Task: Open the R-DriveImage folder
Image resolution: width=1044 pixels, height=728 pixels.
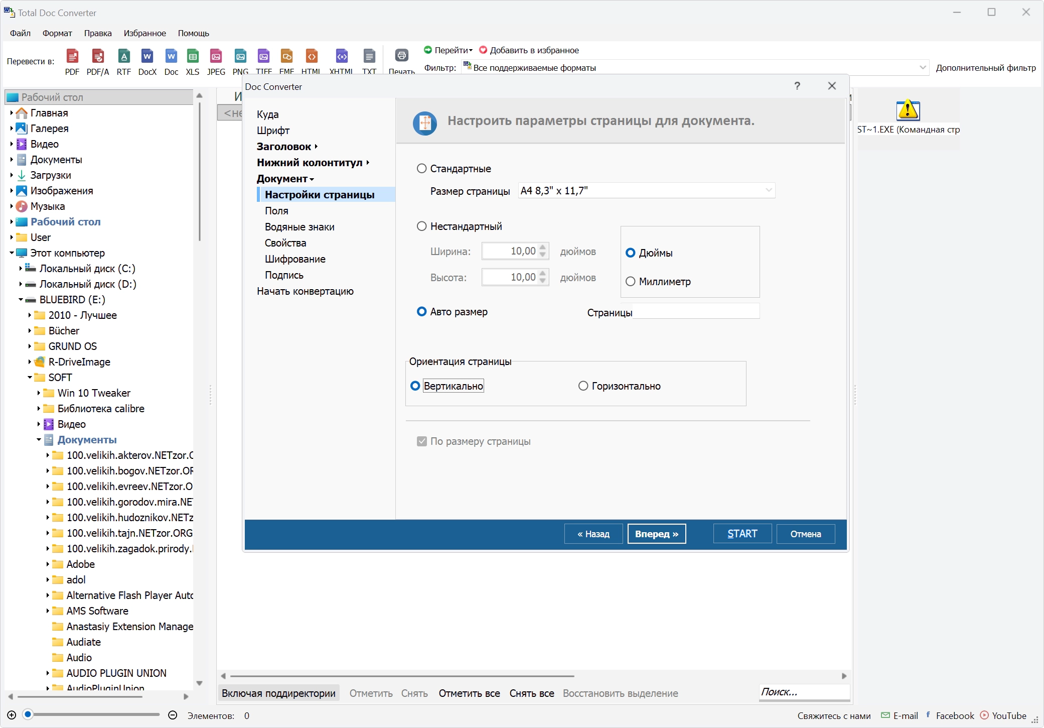Action: (x=79, y=362)
